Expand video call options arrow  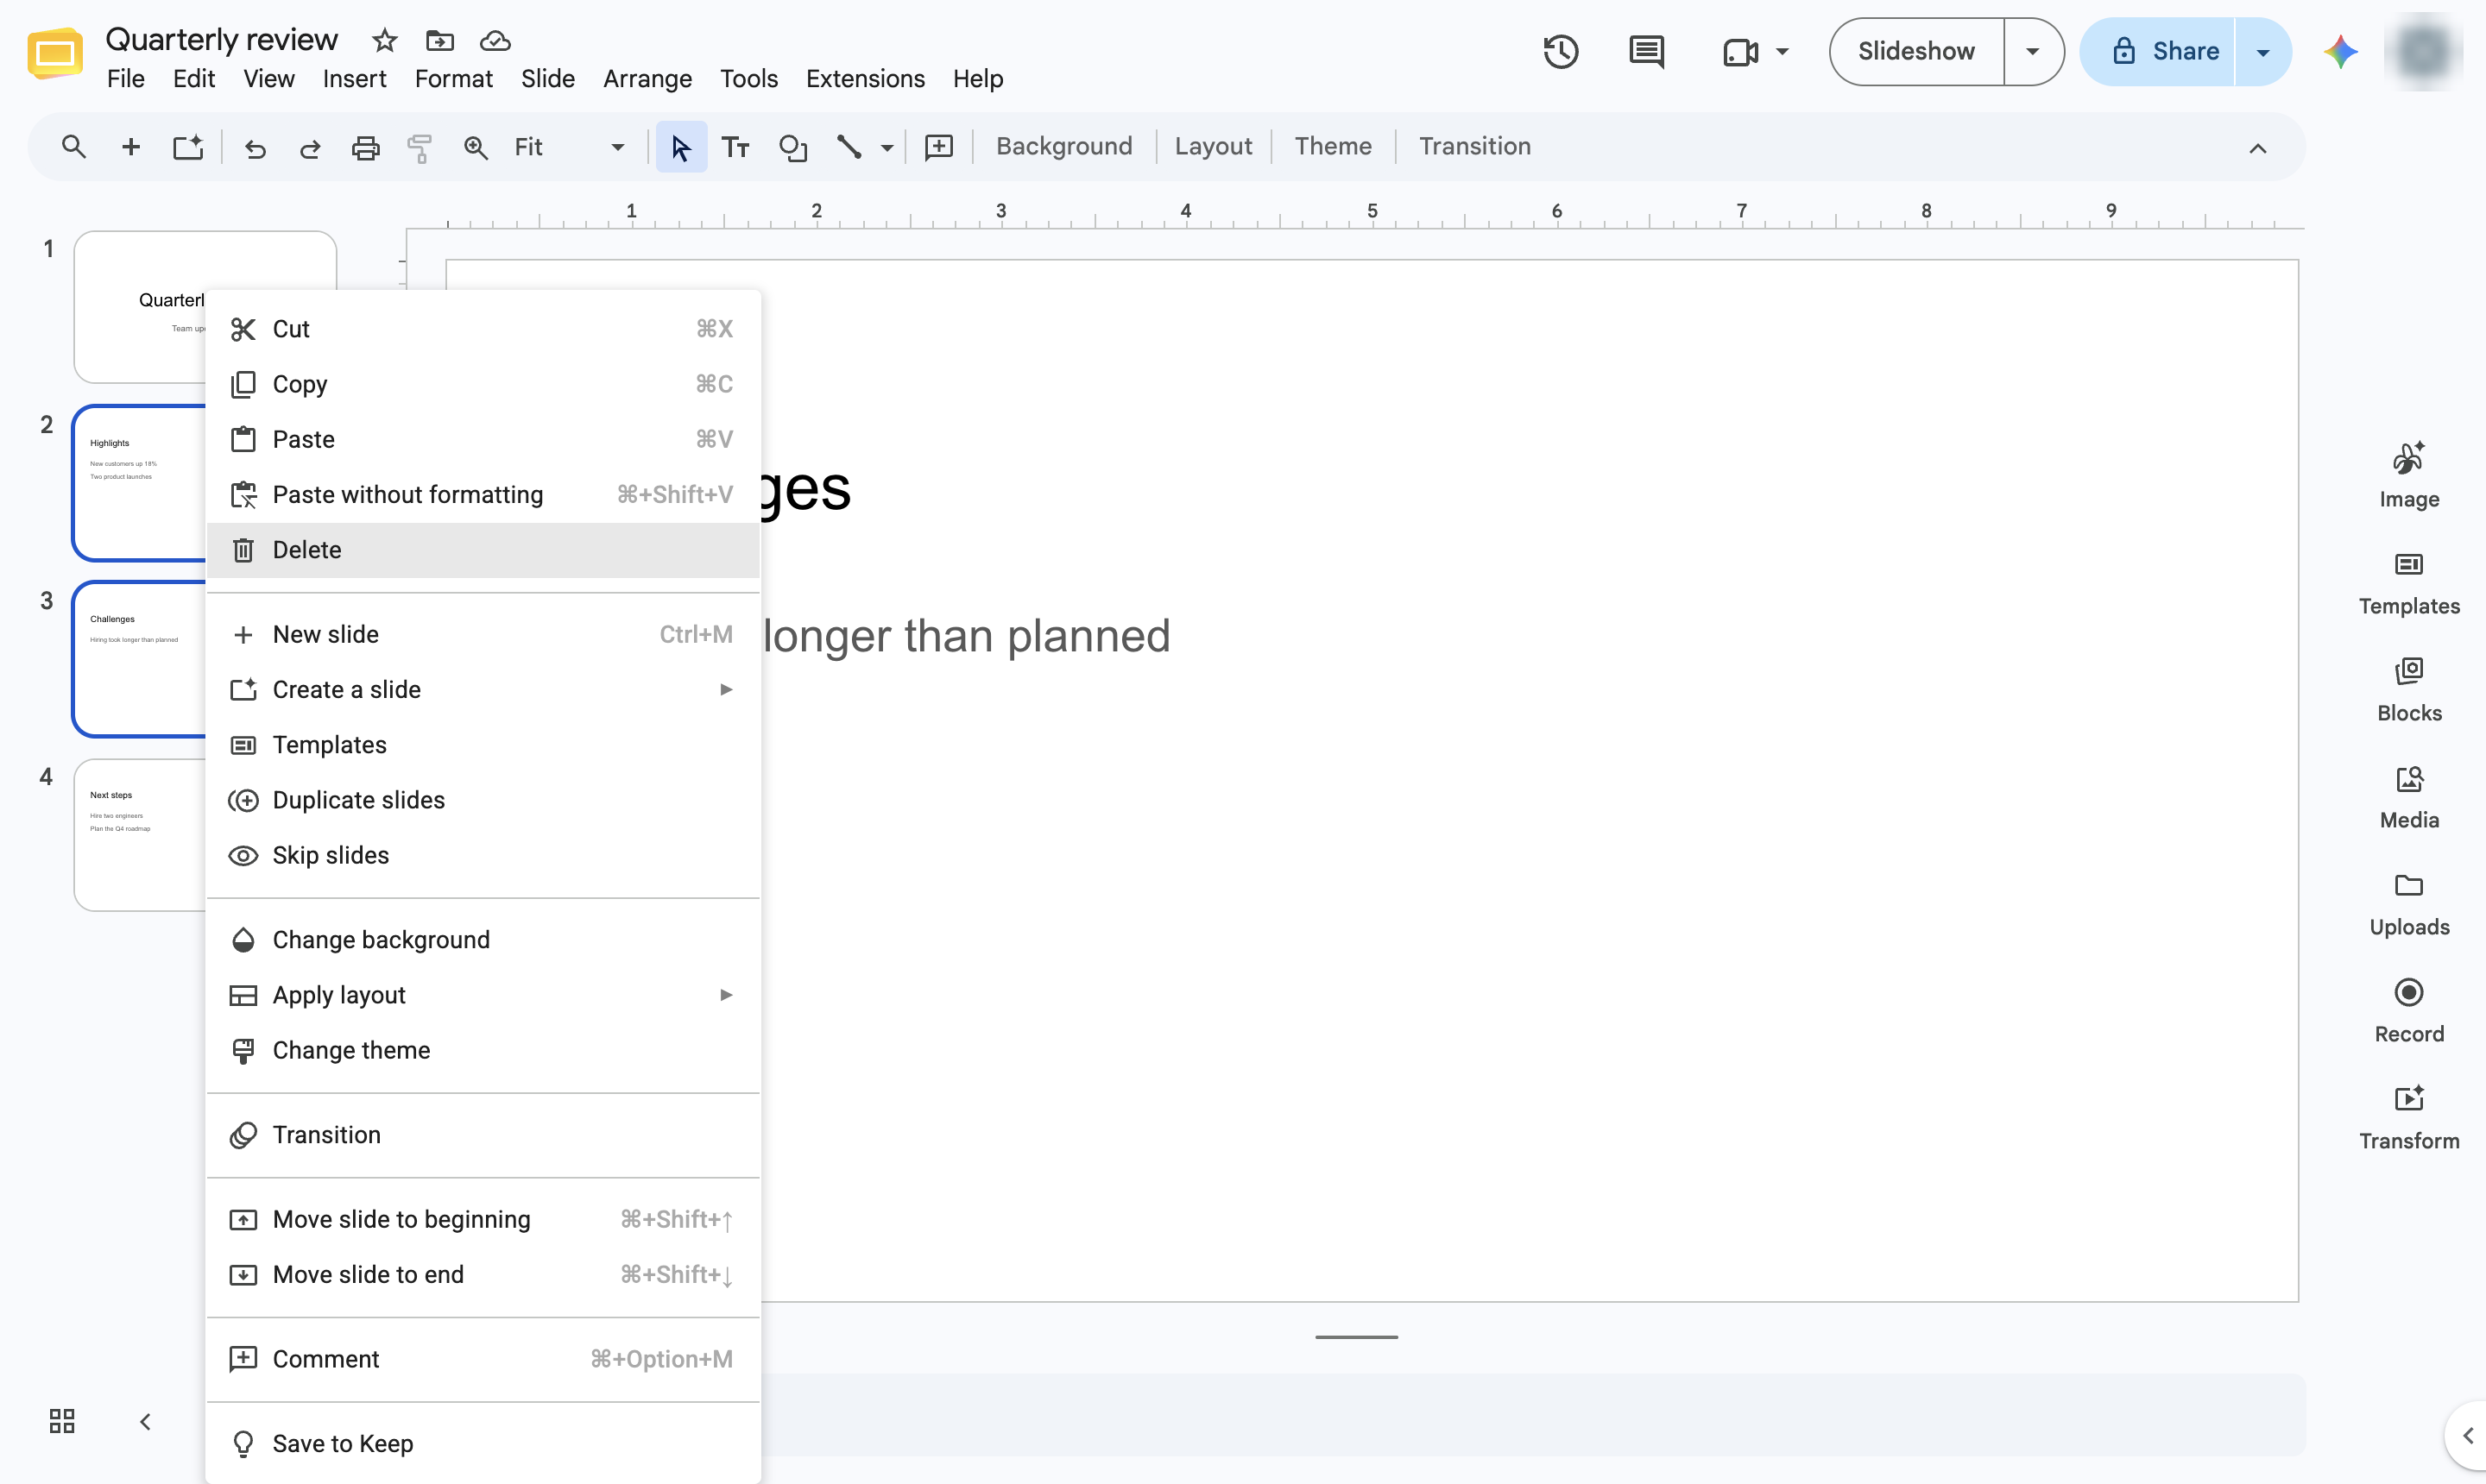click(1782, 51)
